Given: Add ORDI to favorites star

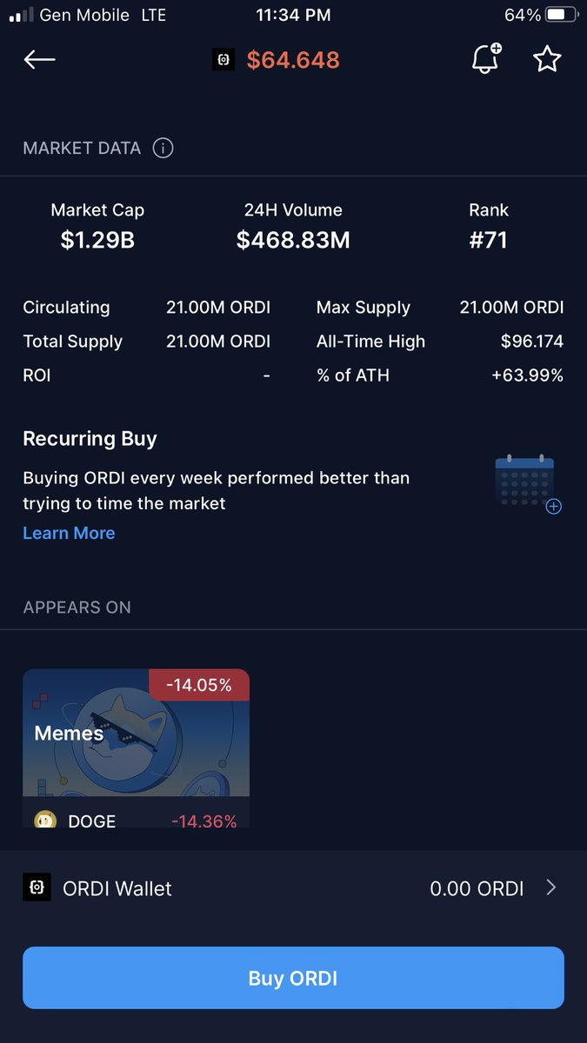Looking at the screenshot, I should click(x=547, y=59).
